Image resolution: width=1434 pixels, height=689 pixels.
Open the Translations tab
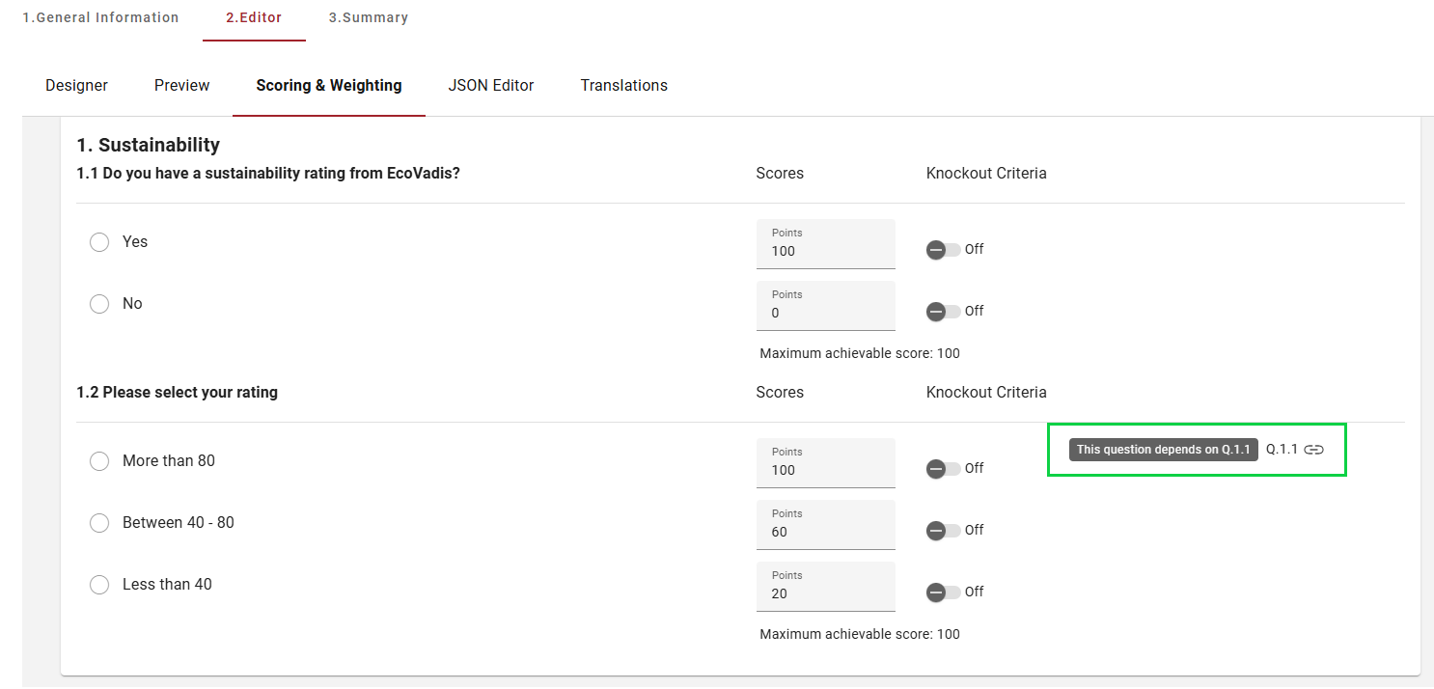(623, 86)
